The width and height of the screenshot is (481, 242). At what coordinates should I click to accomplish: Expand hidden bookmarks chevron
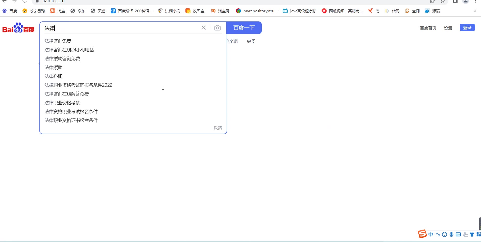(x=475, y=11)
